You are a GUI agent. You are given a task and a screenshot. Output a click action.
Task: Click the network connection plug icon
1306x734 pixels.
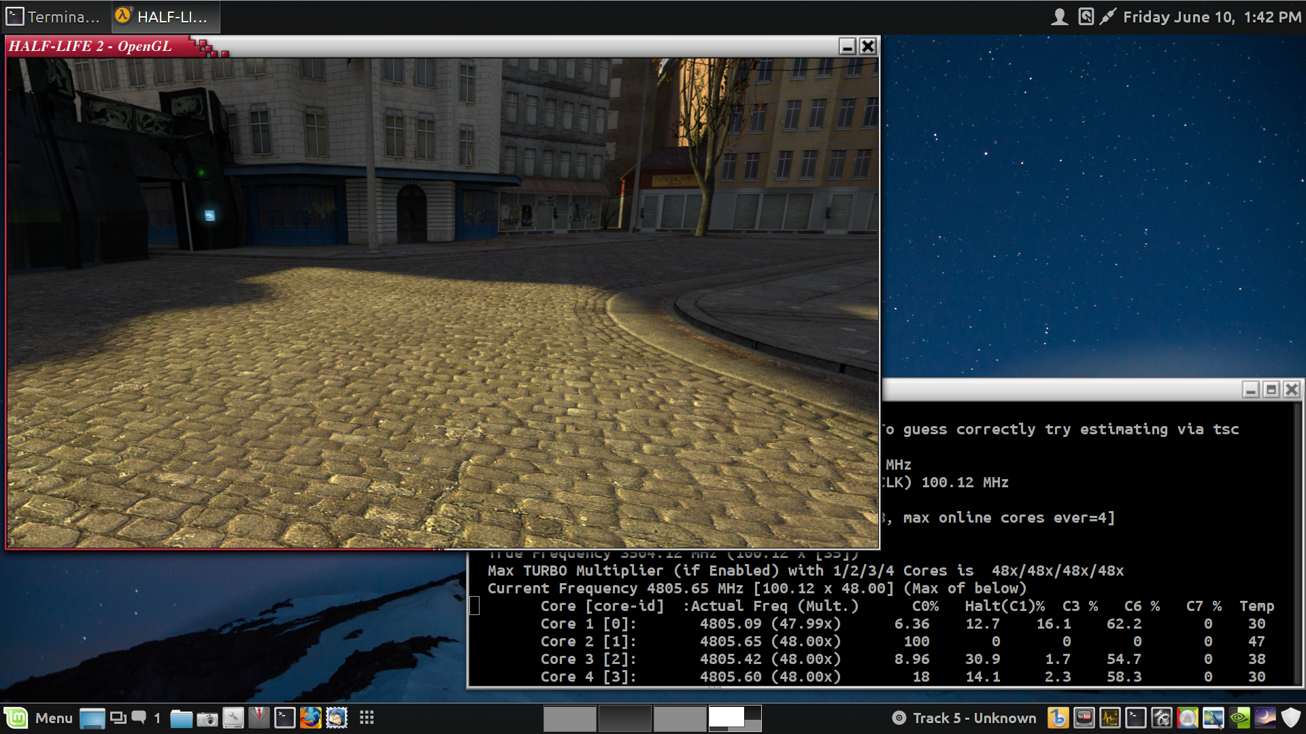coord(1108,16)
